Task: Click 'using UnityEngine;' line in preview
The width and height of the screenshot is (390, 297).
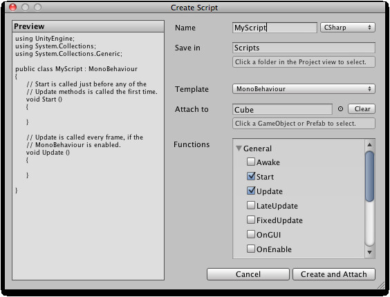Action: (x=45, y=39)
